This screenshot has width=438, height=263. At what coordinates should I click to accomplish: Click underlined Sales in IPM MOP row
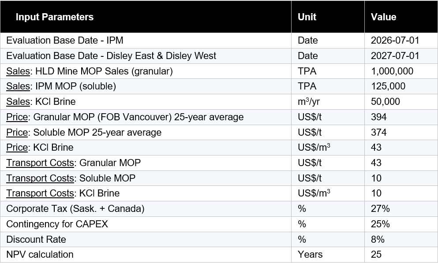click(x=18, y=86)
